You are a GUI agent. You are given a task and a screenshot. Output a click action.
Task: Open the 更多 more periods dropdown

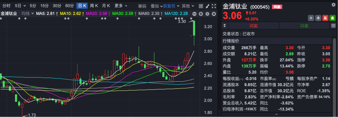(x=121, y=6)
